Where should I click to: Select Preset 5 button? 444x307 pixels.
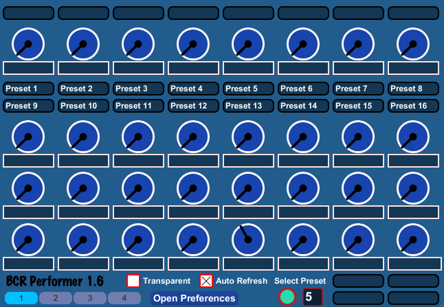[248, 89]
